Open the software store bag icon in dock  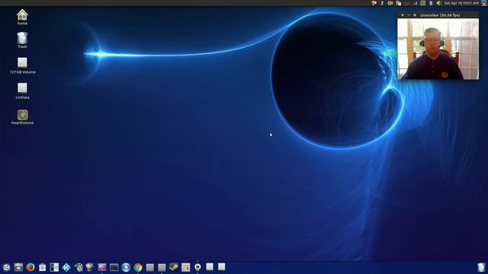pyautogui.click(x=43, y=267)
